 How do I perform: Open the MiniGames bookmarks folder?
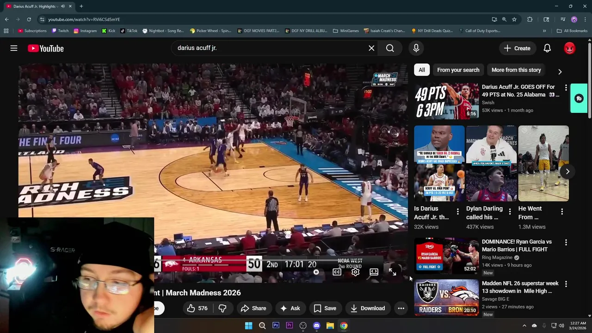click(x=346, y=31)
